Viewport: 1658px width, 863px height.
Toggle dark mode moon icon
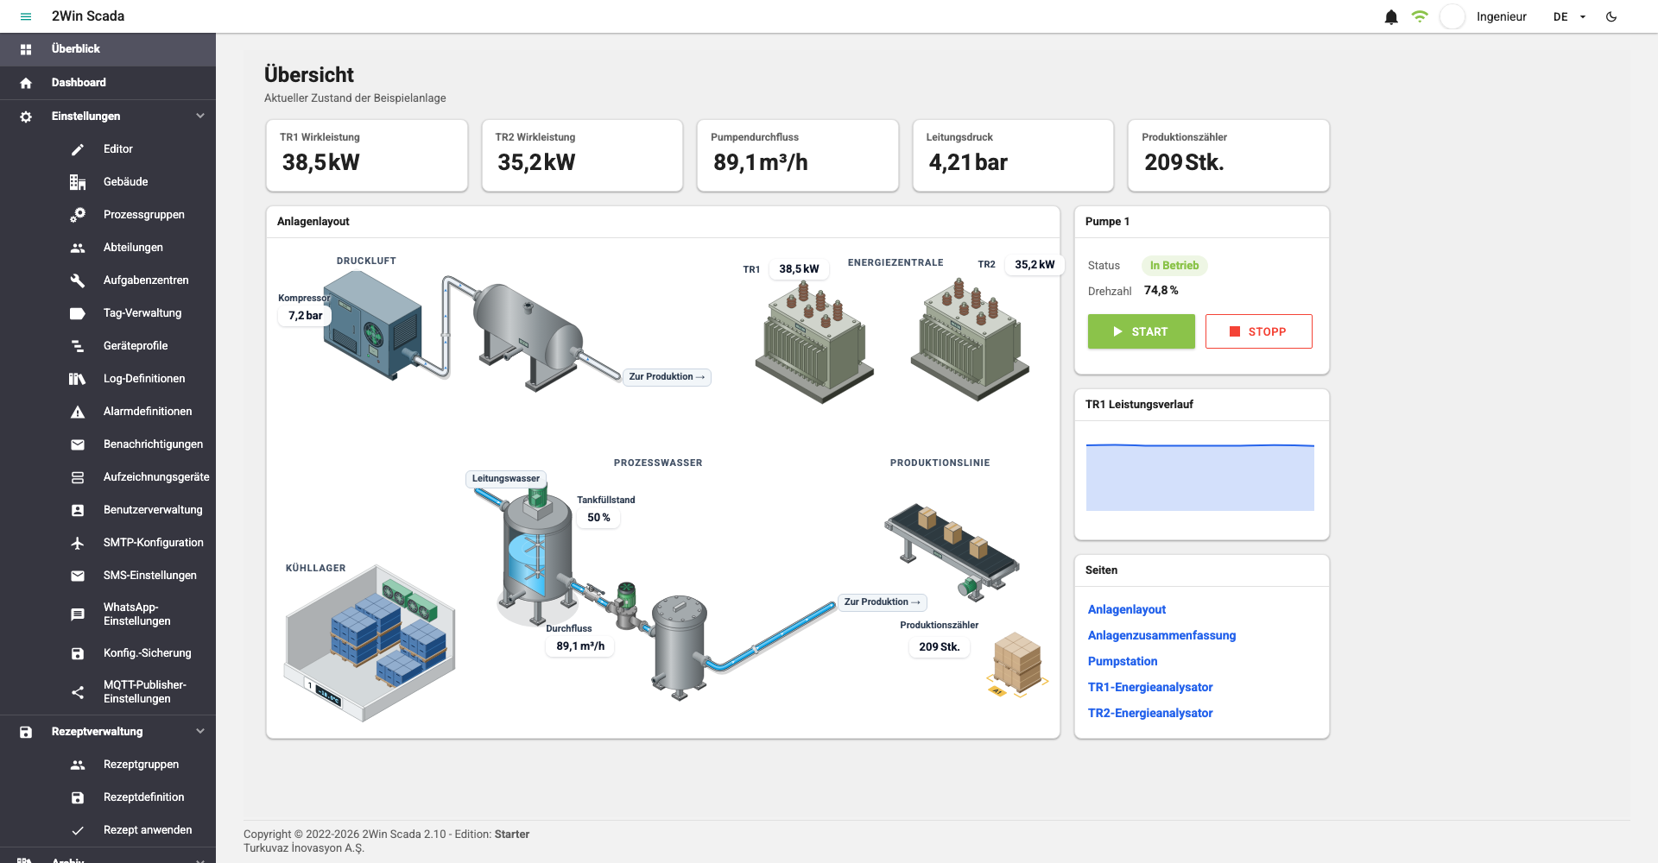point(1611,16)
